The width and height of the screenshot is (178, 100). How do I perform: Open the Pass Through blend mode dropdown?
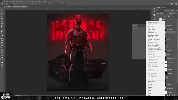(x=162, y=14)
